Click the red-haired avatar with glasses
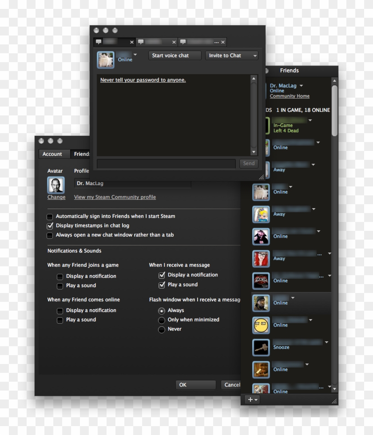 261,259
